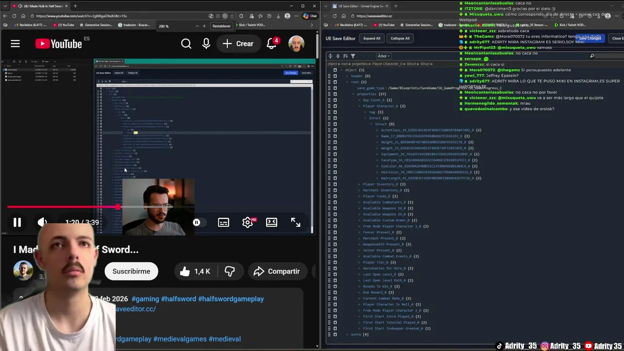Reload the YouTube page
Image resolution: width=624 pixels, height=351 pixels.
coord(14,16)
